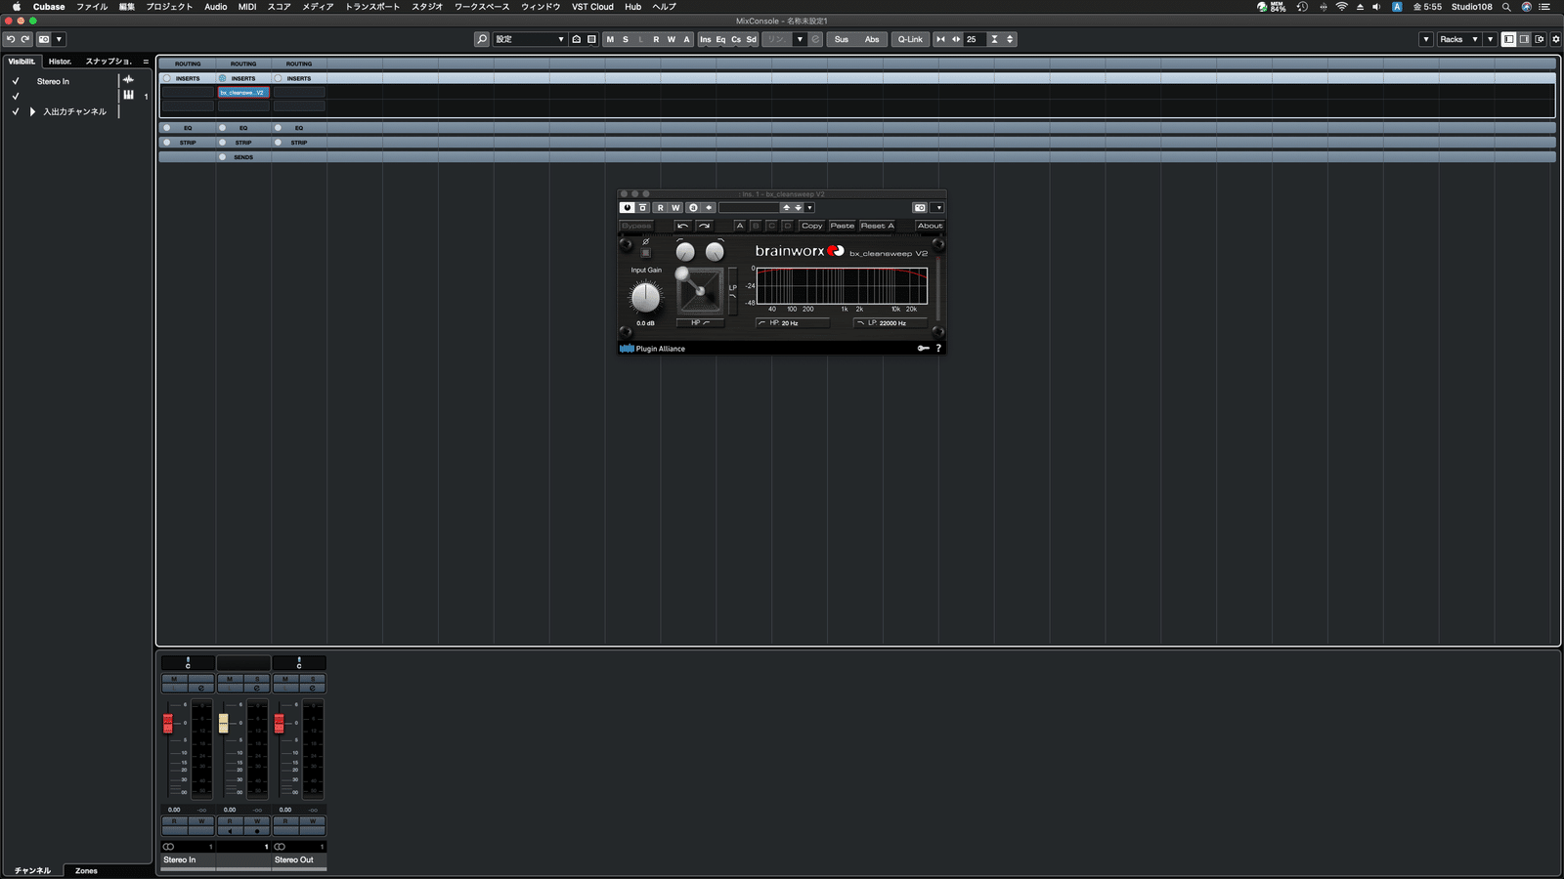Switch to the History tab
The image size is (1564, 879).
point(61,62)
